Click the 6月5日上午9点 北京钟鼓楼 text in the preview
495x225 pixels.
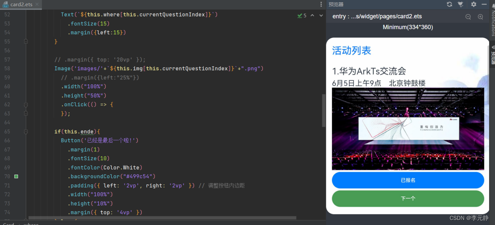point(379,83)
